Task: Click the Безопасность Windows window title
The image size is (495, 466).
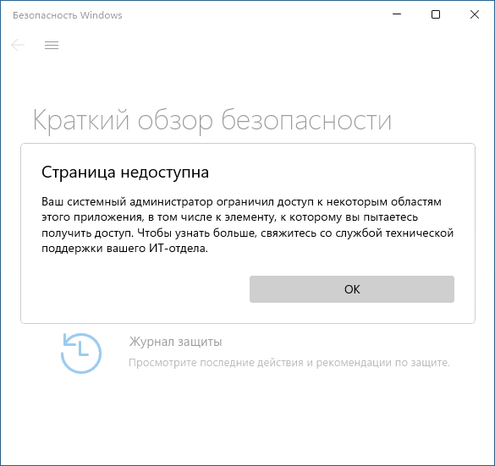Action: (67, 15)
